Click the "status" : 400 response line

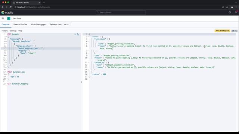pos(99,74)
